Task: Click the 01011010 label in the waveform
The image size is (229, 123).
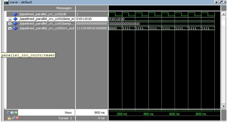Action: coord(117,19)
